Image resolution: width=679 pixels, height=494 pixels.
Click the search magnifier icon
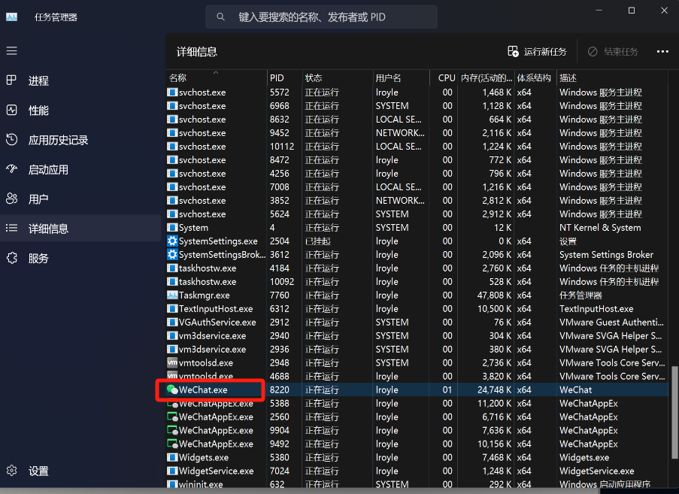tap(220, 17)
